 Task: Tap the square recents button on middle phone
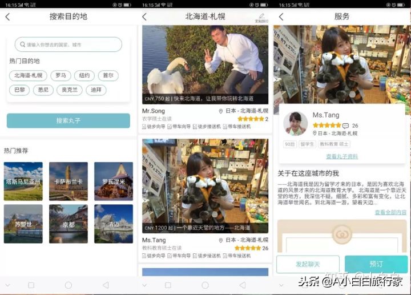point(168,285)
